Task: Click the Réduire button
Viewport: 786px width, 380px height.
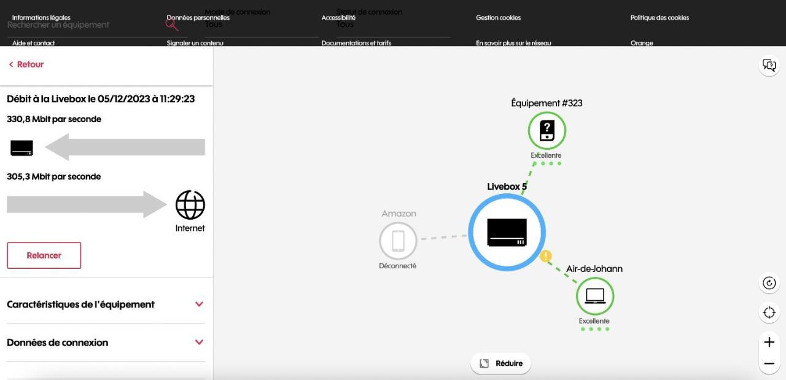Action: click(501, 363)
